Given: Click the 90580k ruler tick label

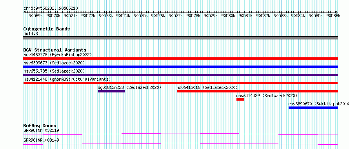Looking at the screenshot, I should [228, 16].
